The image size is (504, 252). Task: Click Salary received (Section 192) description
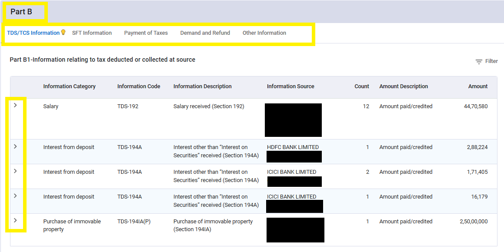coord(209,106)
